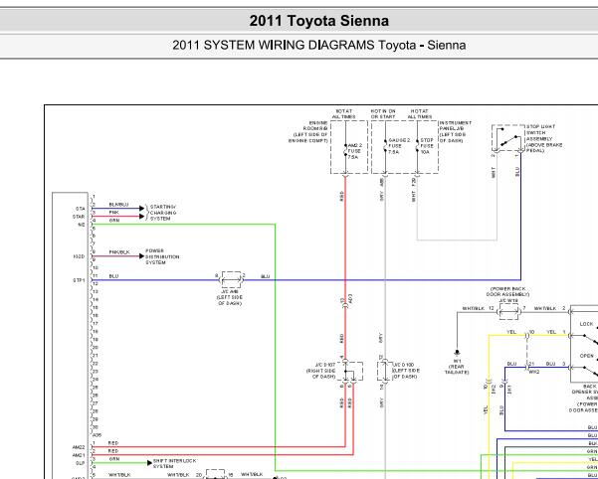Click the AD3 connector symbol on red wire
Screen dimensions: 598x479
pyautogui.click(x=345, y=304)
